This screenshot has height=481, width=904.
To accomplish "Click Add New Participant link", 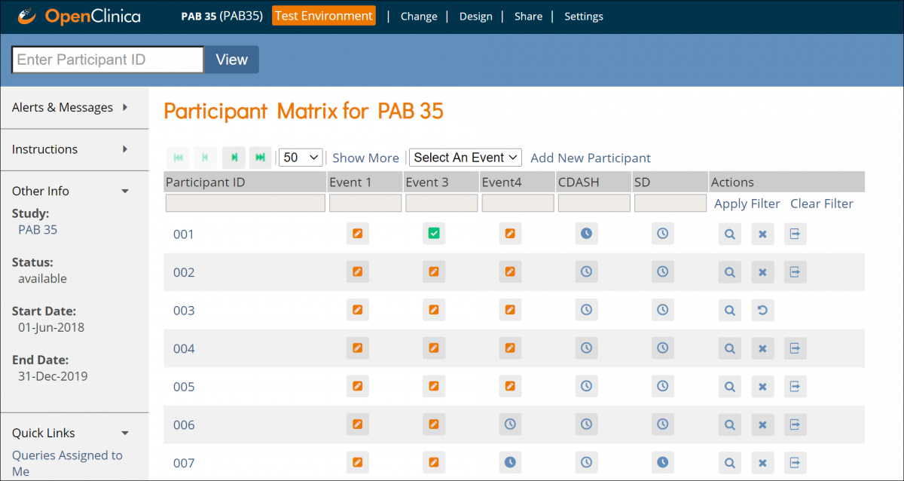I will pyautogui.click(x=591, y=158).
